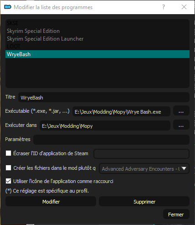Click the Supprimer button
Image resolution: width=195 pixels, height=225 pixels.
pos(144,202)
